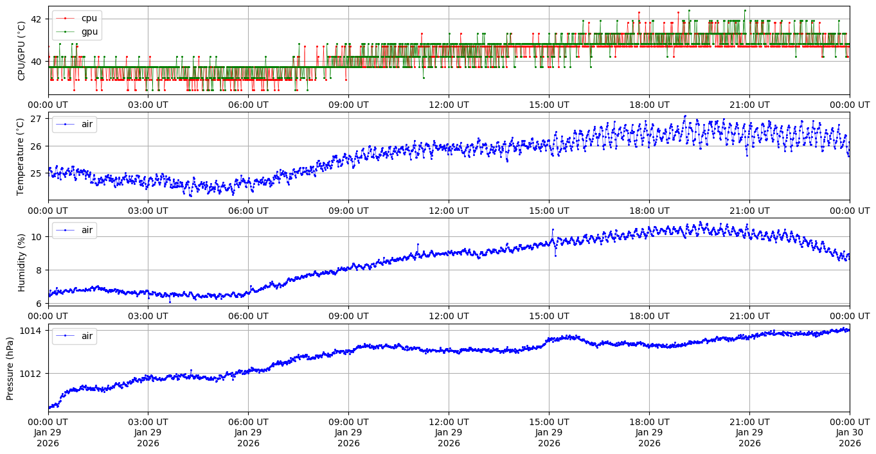
Task: Click 12:00 UT Jan 29 tick on bottom axis
Action: click(x=449, y=432)
